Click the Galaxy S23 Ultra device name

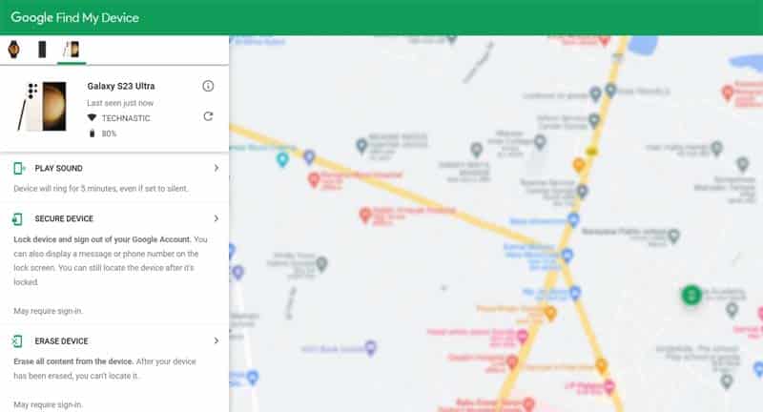pos(121,86)
